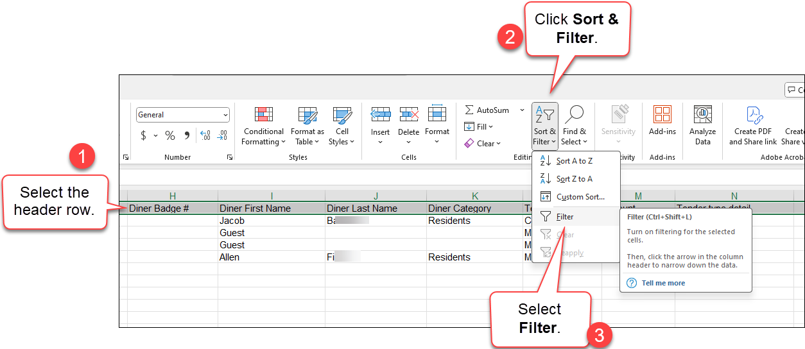Open the ribbon Clear dropdown
The width and height of the screenshot is (805, 349).
(482, 144)
